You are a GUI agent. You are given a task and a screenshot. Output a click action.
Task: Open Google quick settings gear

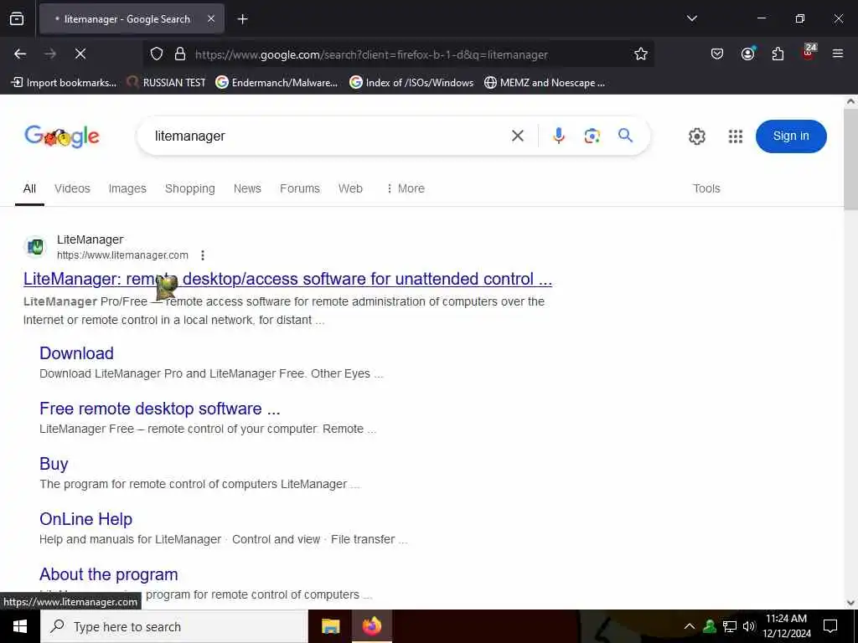click(x=696, y=136)
